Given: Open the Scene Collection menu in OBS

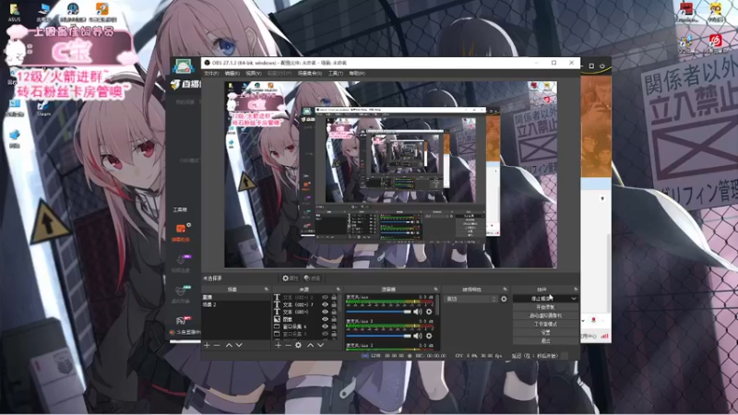Looking at the screenshot, I should click(x=310, y=74).
